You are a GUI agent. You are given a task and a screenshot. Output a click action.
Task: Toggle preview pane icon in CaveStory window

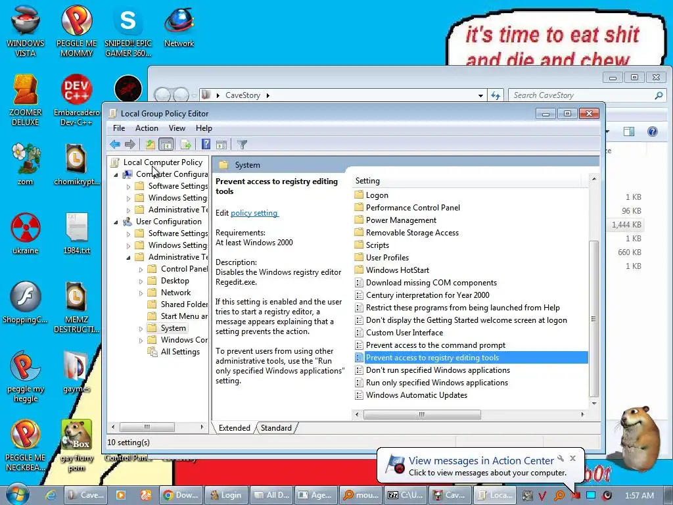pos(629,132)
